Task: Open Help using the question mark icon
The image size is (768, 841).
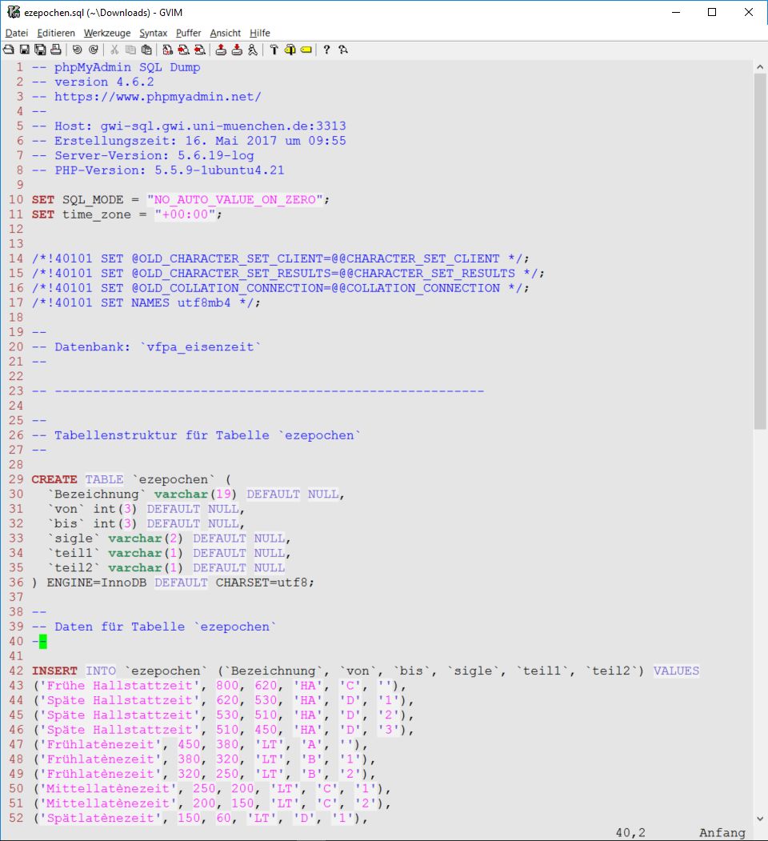Action: (x=326, y=50)
